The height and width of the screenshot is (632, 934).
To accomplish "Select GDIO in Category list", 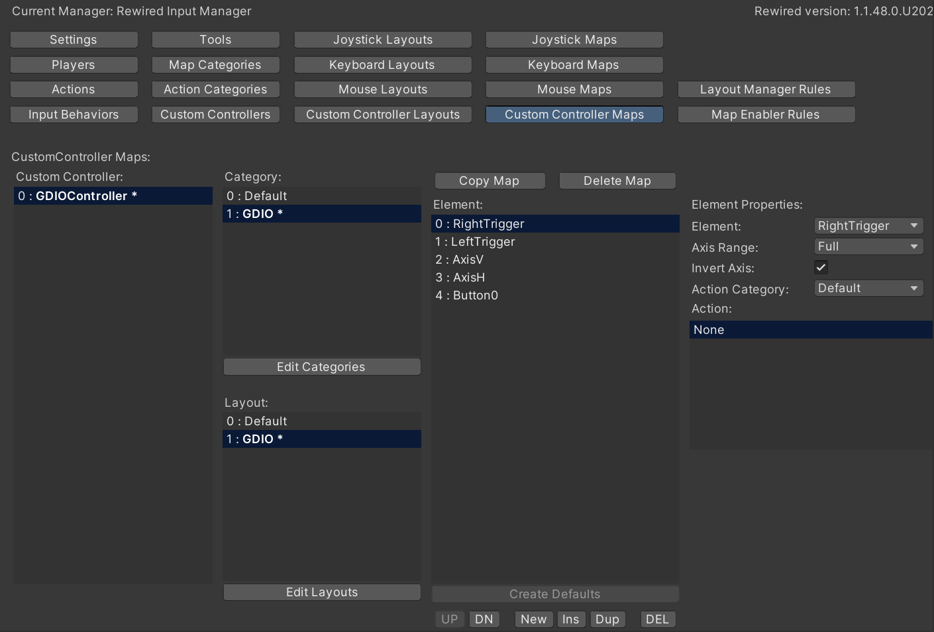I will point(322,214).
